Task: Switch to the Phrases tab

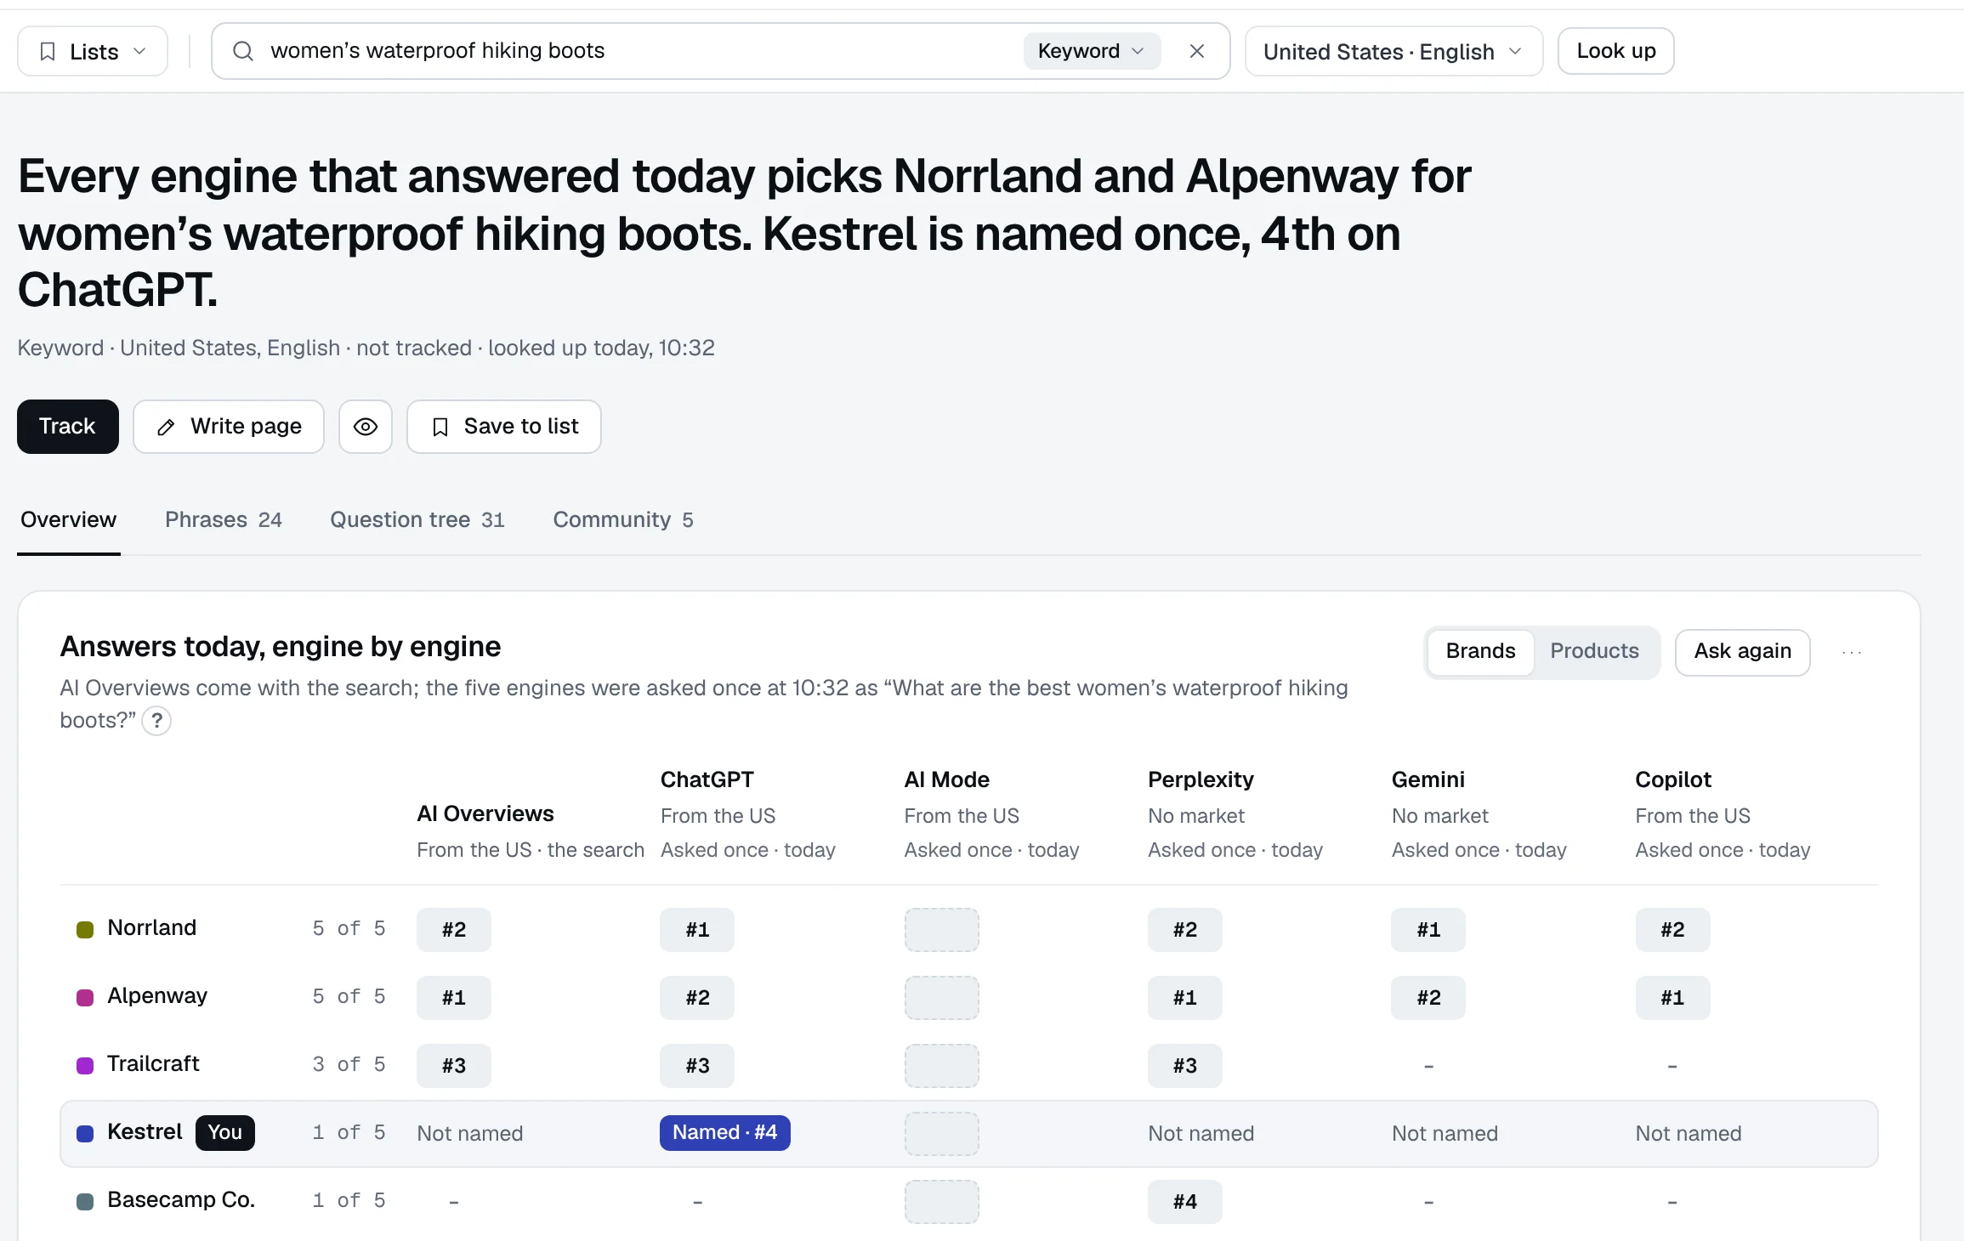Action: pyautogui.click(x=224, y=520)
